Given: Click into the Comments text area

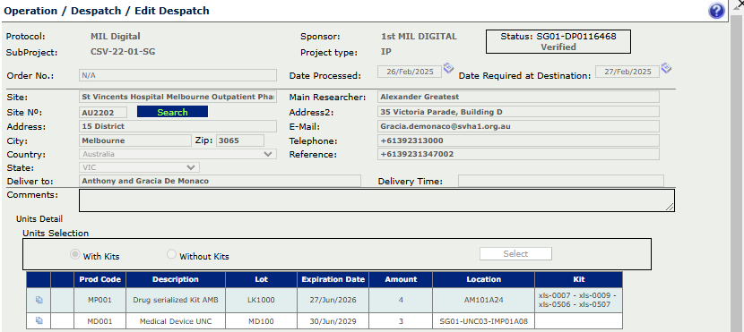Looking at the screenshot, I should 376,200.
